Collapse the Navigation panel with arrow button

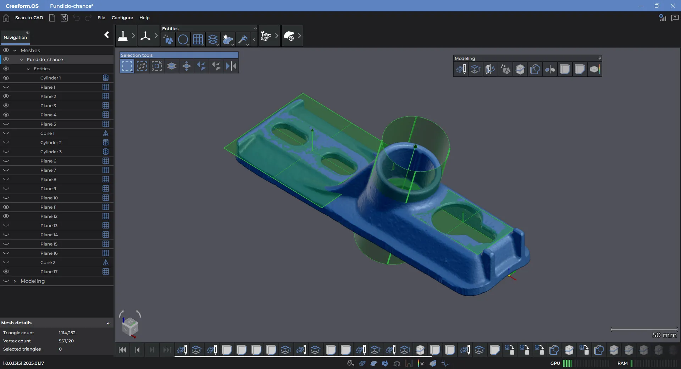coord(106,35)
